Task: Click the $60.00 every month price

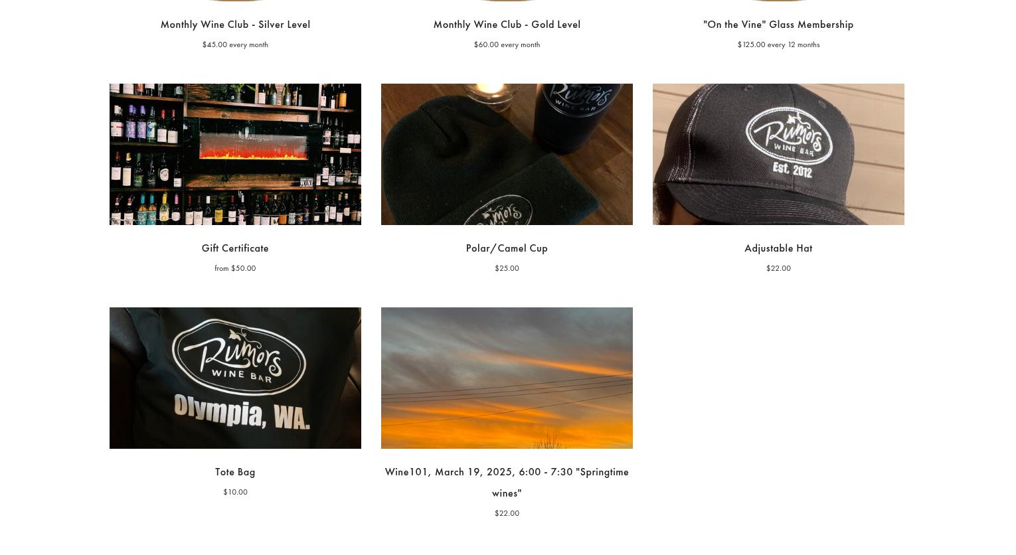Action: click(x=507, y=44)
